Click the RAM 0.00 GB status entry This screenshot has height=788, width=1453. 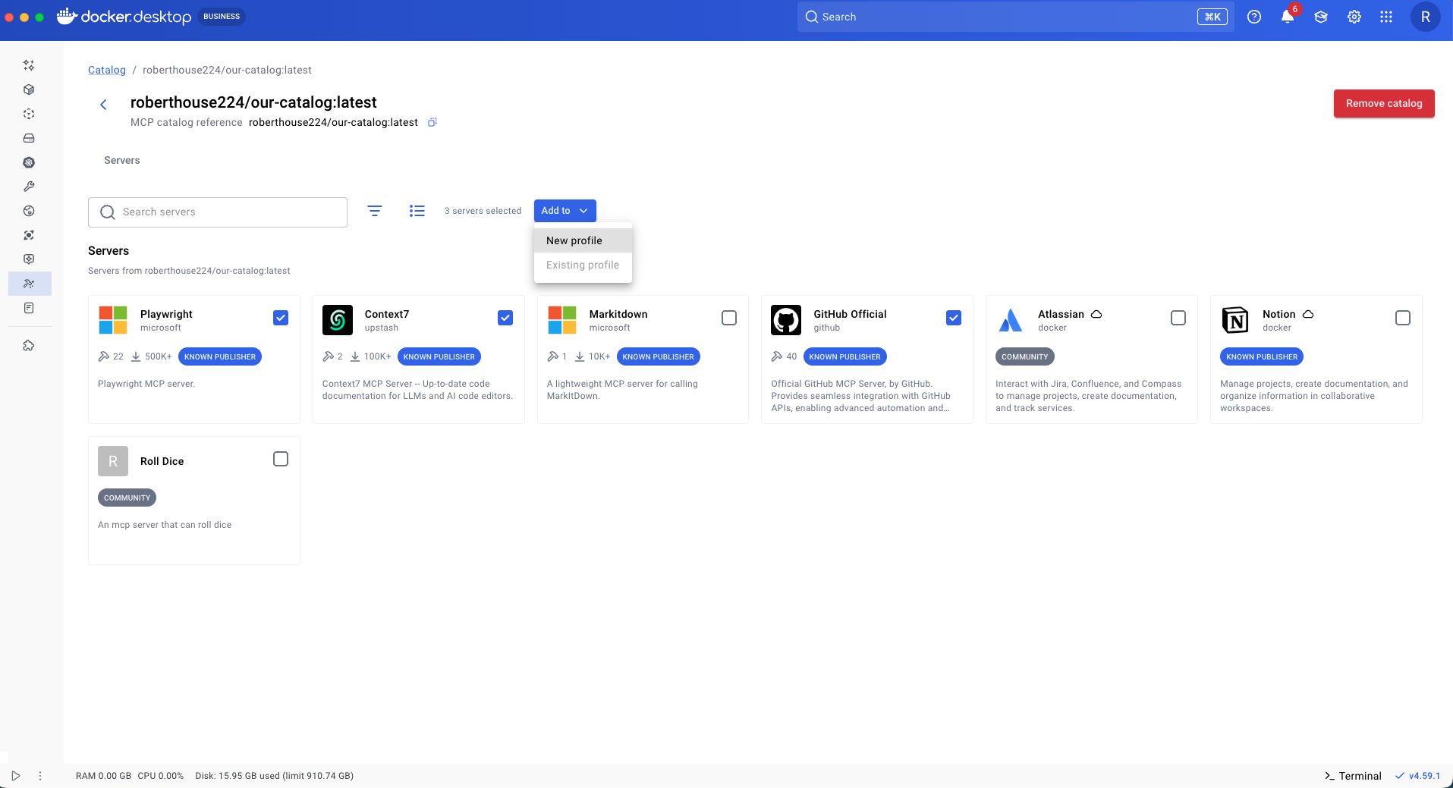[103, 776]
